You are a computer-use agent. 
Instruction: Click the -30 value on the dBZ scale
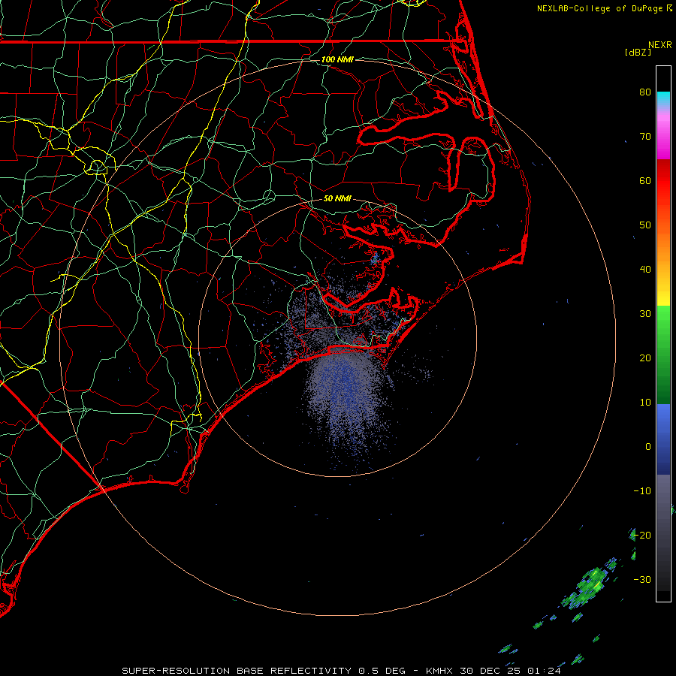tap(642, 579)
